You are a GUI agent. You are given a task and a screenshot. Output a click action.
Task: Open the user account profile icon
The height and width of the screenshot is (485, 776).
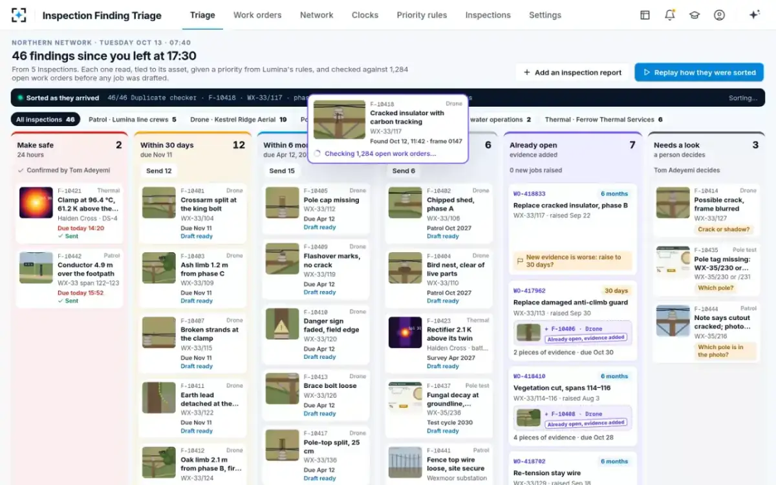[x=719, y=15]
